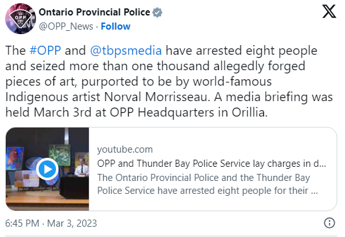The width and height of the screenshot is (345, 237).
Task: Open the @OPP_News handle
Action: coord(66,26)
